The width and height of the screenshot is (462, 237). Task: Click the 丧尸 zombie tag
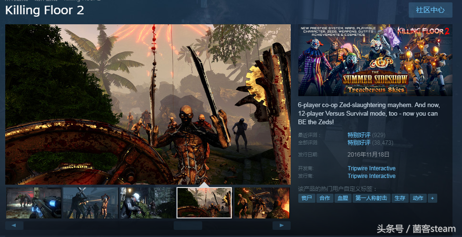point(307,198)
